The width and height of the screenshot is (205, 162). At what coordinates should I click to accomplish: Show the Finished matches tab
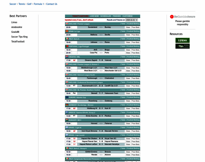(117, 16)
